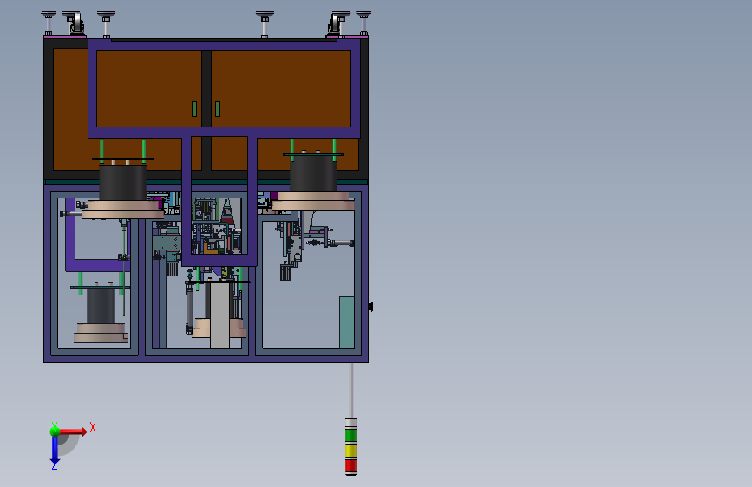Select the upper-left black cylinder

point(123,182)
